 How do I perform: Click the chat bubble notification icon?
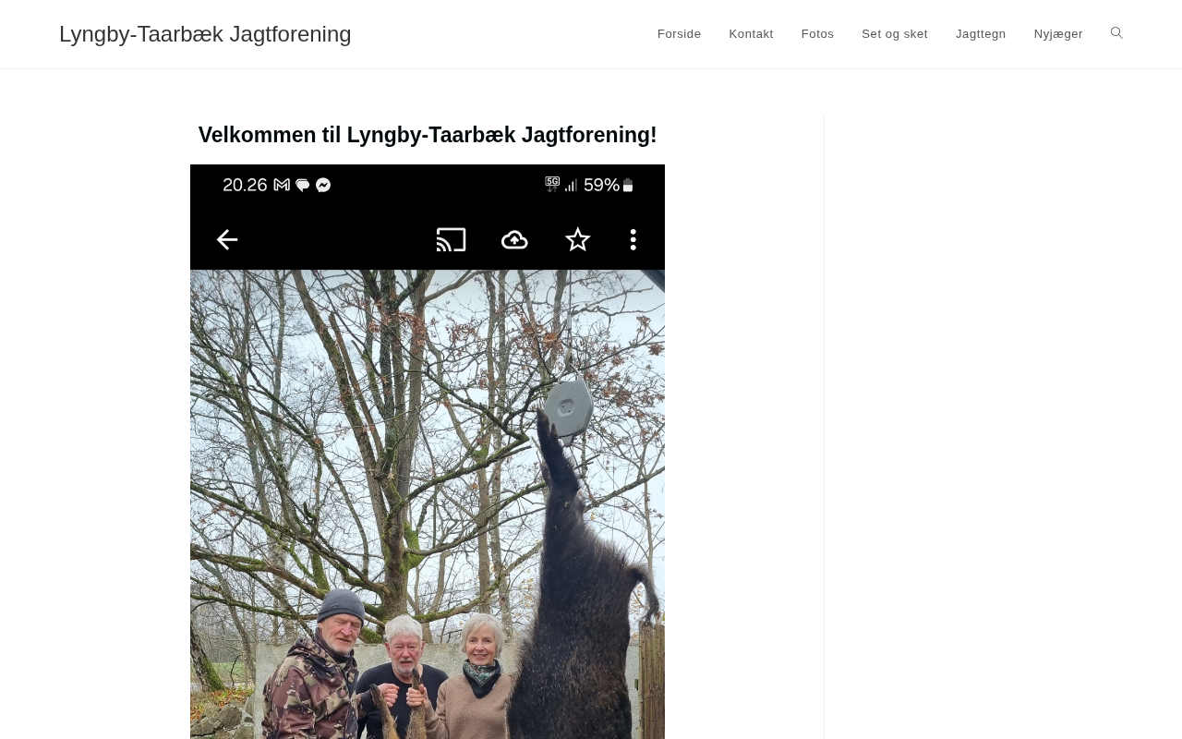pos(302,185)
